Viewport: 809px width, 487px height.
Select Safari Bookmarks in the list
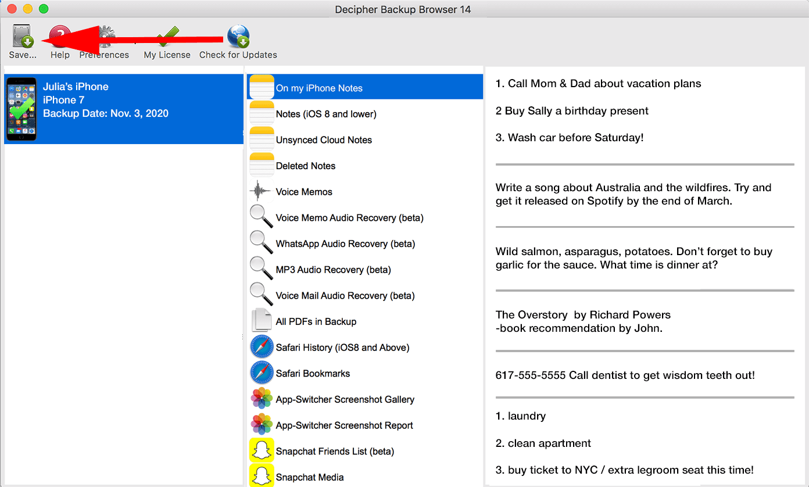313,374
